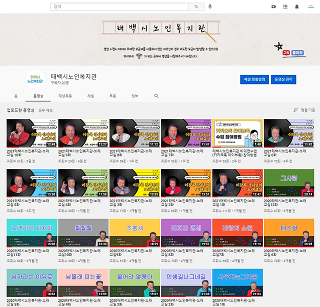Open 2021 노래교실 8화 thumbnail
This screenshot has height=307, width=320.
tap(134, 133)
